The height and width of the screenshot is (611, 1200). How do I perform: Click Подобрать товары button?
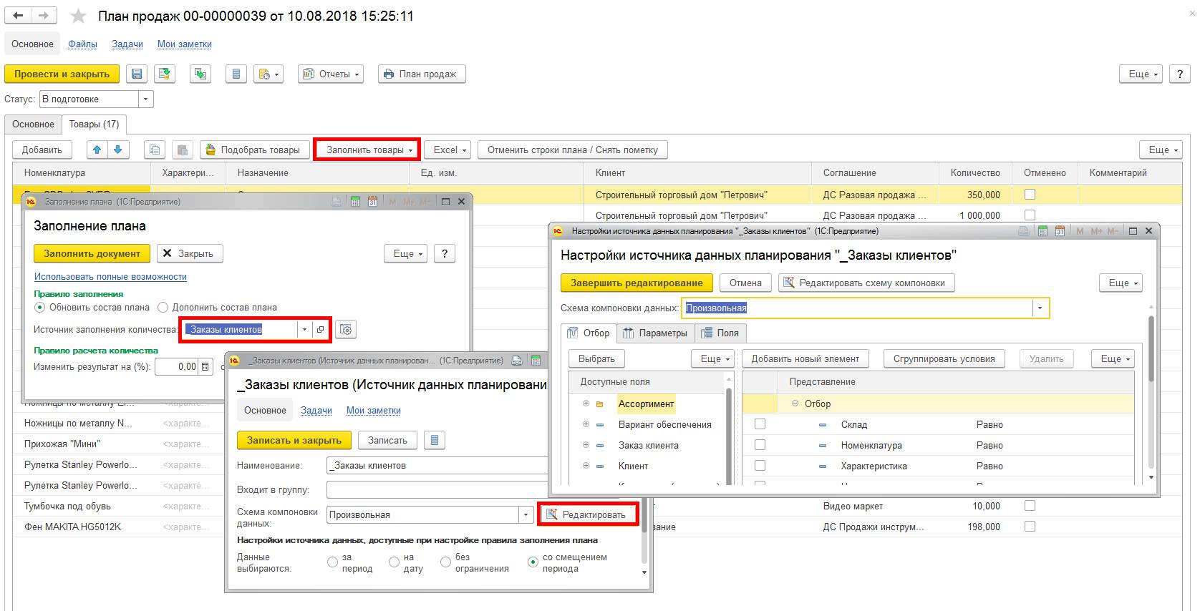coord(255,150)
